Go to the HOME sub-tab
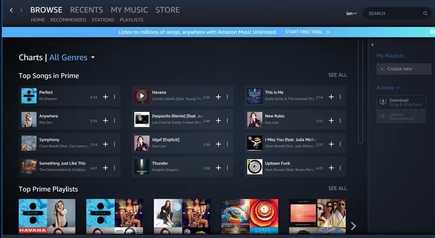Image resolution: width=435 pixels, height=238 pixels. (38, 20)
